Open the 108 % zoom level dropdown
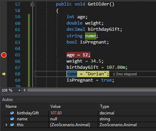 [x=19, y=90]
